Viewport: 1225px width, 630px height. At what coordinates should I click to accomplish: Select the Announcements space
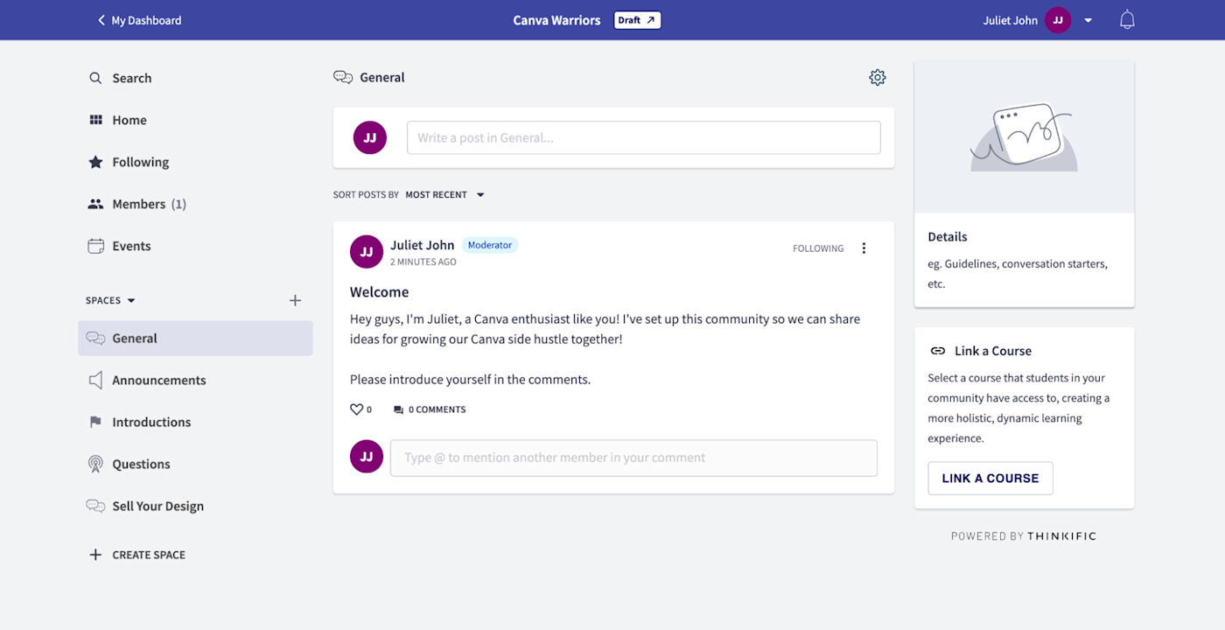click(x=159, y=380)
